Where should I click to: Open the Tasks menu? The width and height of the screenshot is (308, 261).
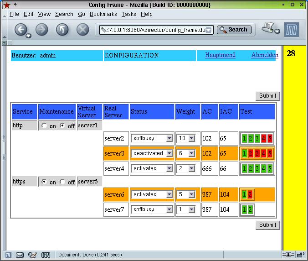(128, 14)
